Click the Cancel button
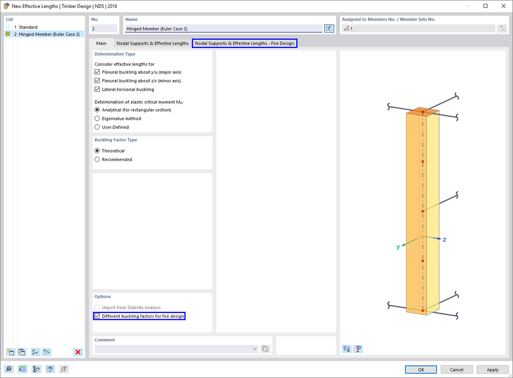Screen dimensions: 513x378 [x=456, y=370]
